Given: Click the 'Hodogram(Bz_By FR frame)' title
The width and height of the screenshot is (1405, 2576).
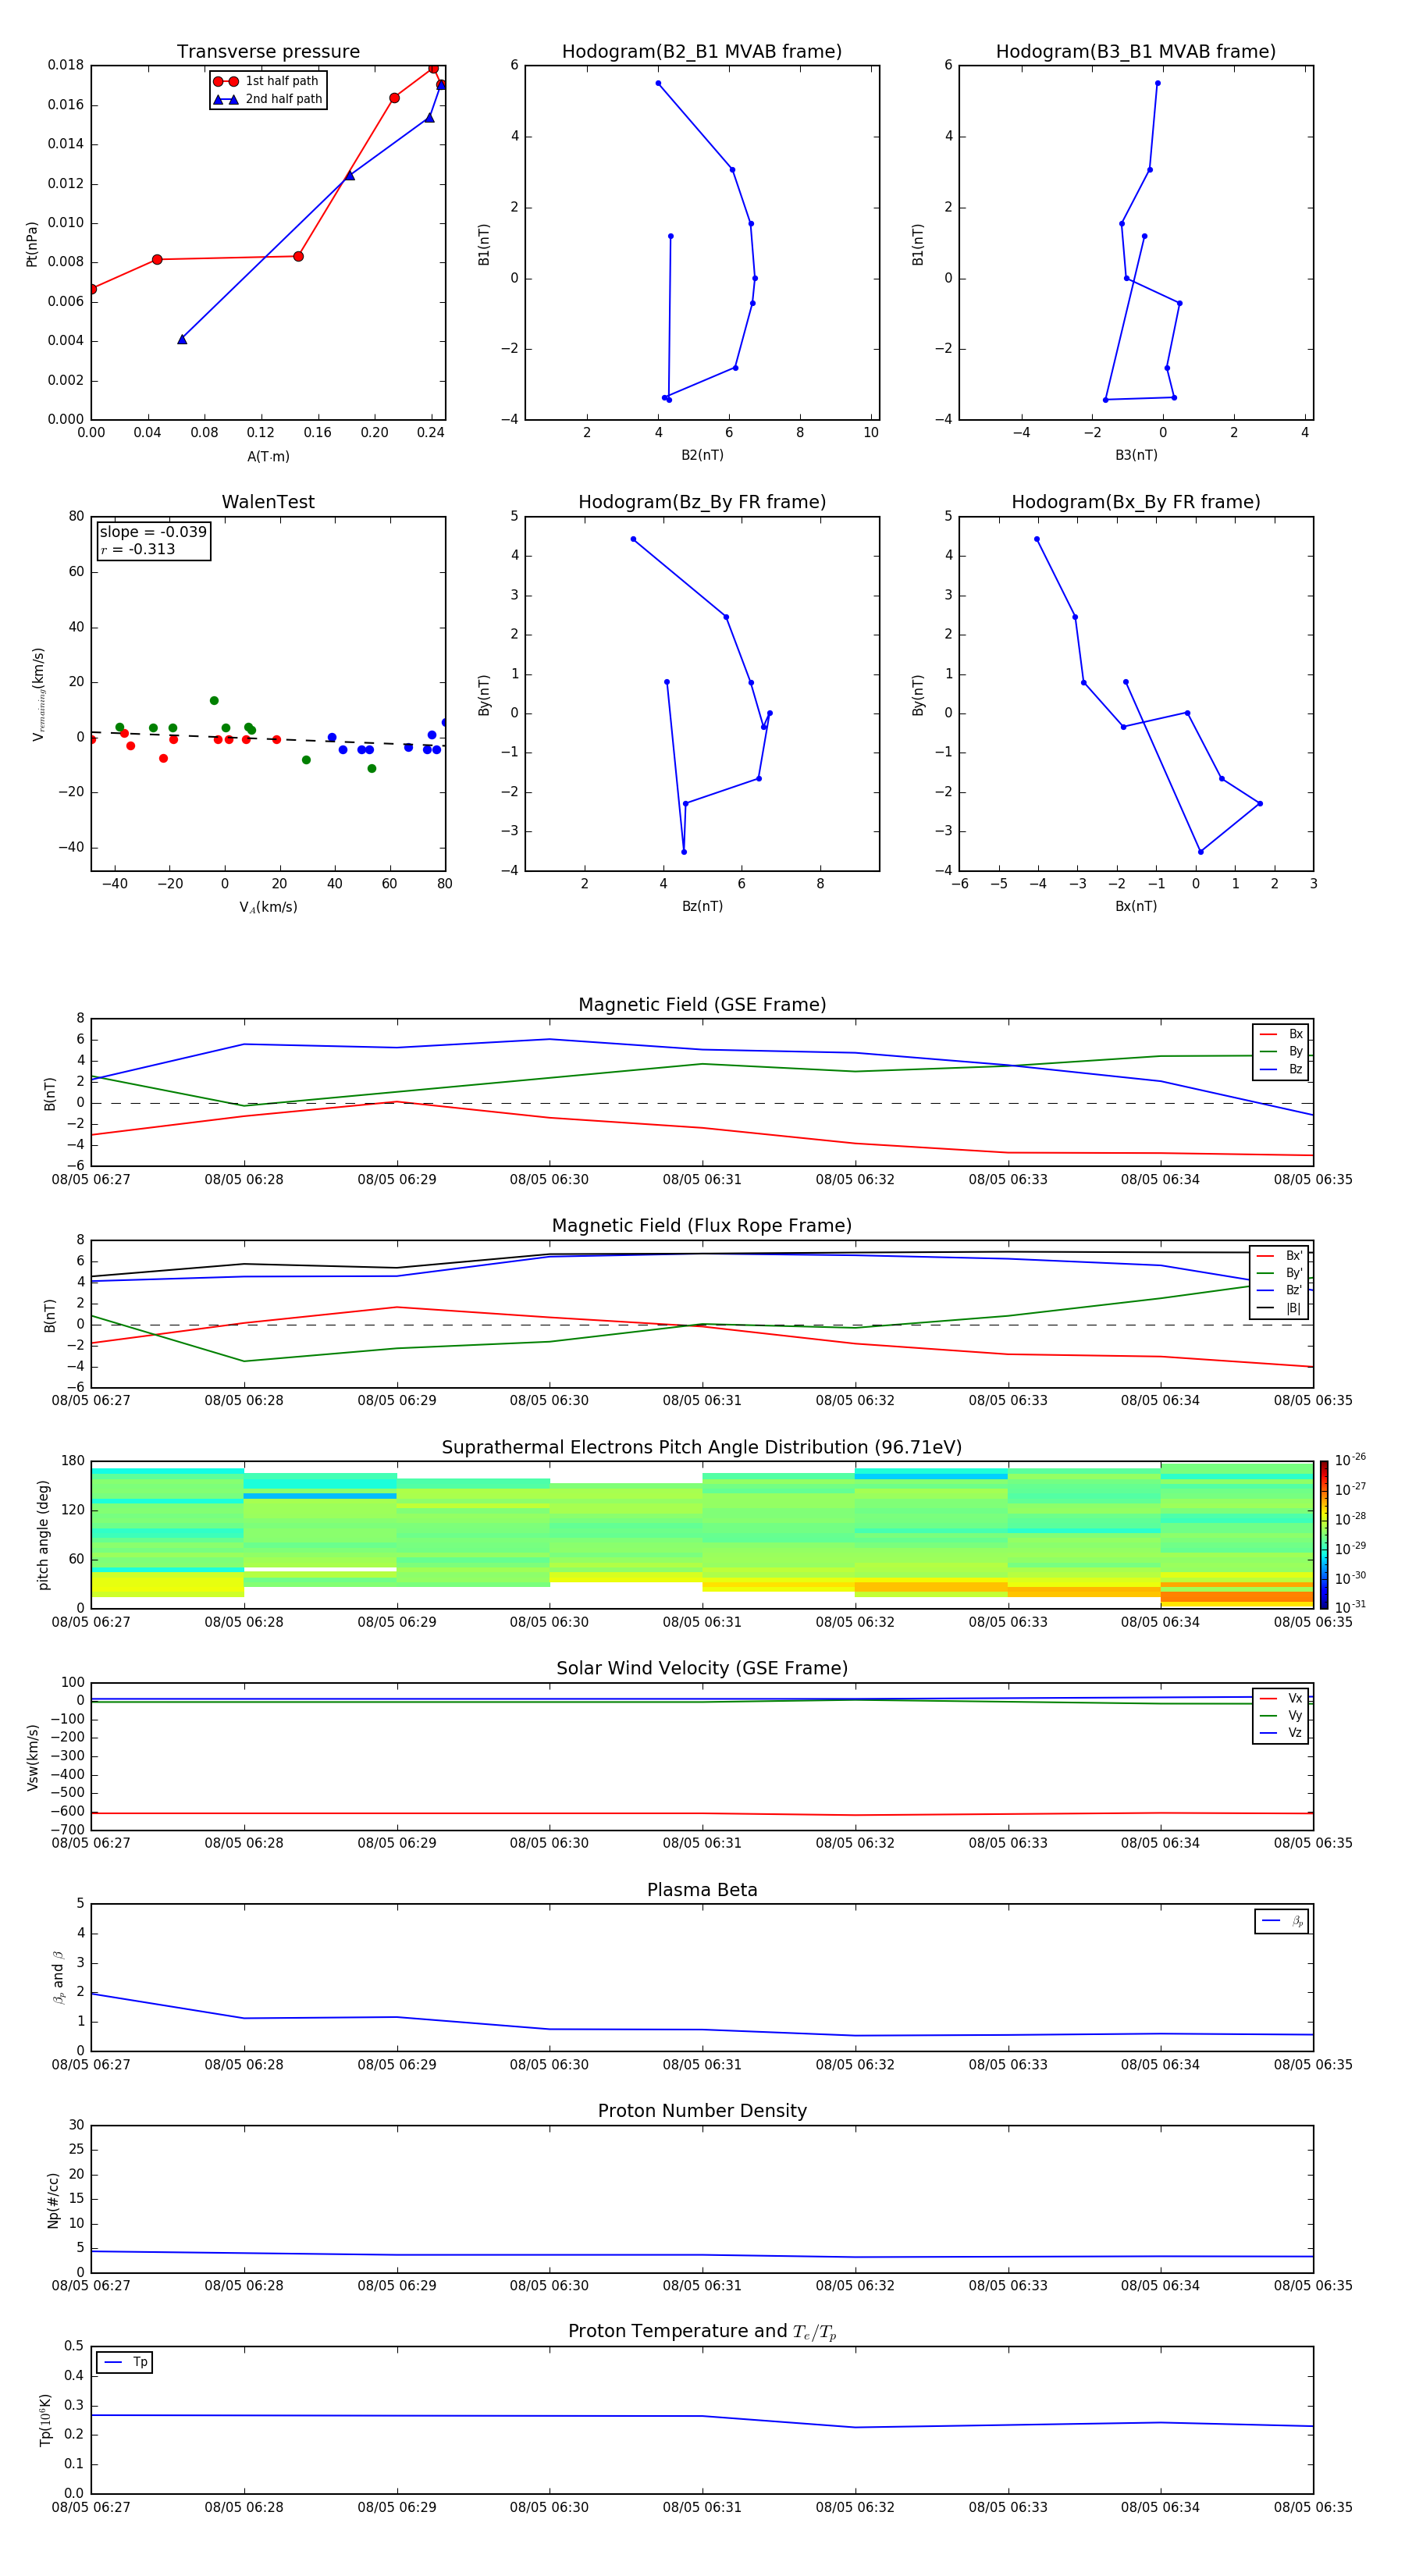Looking at the screenshot, I should (x=702, y=502).
